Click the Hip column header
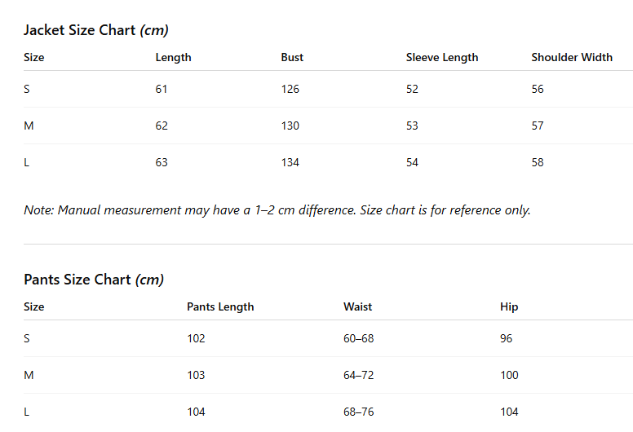The image size is (633, 432). coord(509,307)
